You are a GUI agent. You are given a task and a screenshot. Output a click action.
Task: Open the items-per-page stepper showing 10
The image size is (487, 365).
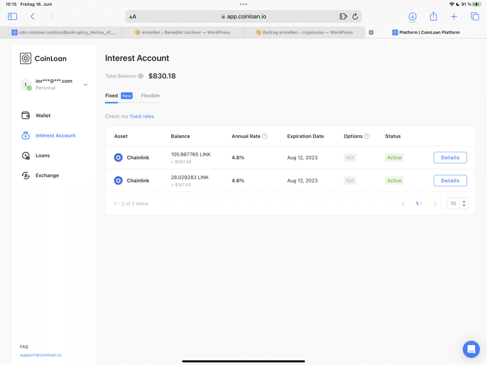pos(457,203)
